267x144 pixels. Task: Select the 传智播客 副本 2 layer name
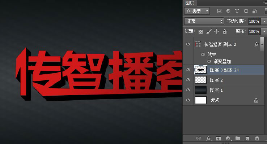220,44
